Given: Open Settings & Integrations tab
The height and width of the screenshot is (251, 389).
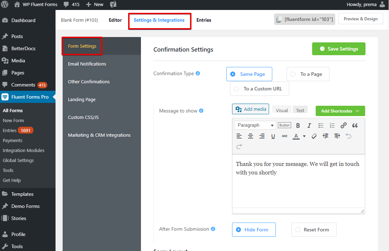Looking at the screenshot, I should 159,20.
